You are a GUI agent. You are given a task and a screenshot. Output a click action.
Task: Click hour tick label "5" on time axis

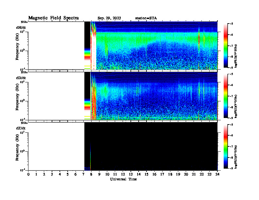(x=68, y=175)
